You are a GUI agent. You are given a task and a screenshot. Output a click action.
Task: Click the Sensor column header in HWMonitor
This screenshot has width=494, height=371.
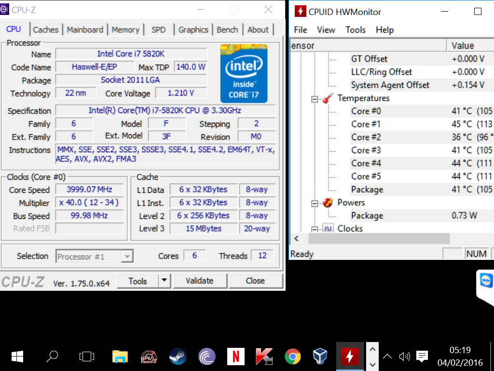click(x=368, y=45)
